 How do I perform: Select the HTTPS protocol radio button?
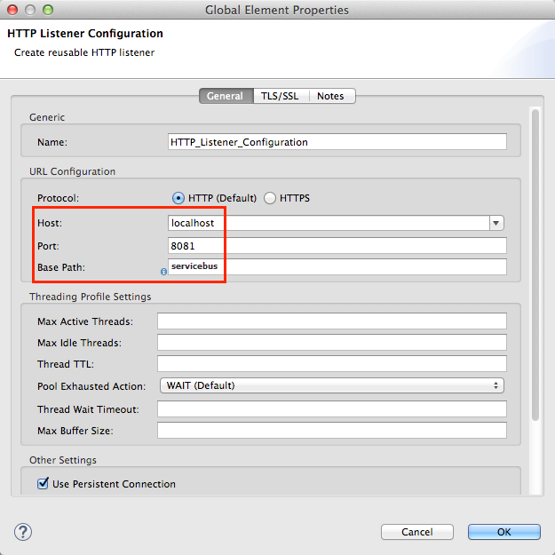pos(271,198)
